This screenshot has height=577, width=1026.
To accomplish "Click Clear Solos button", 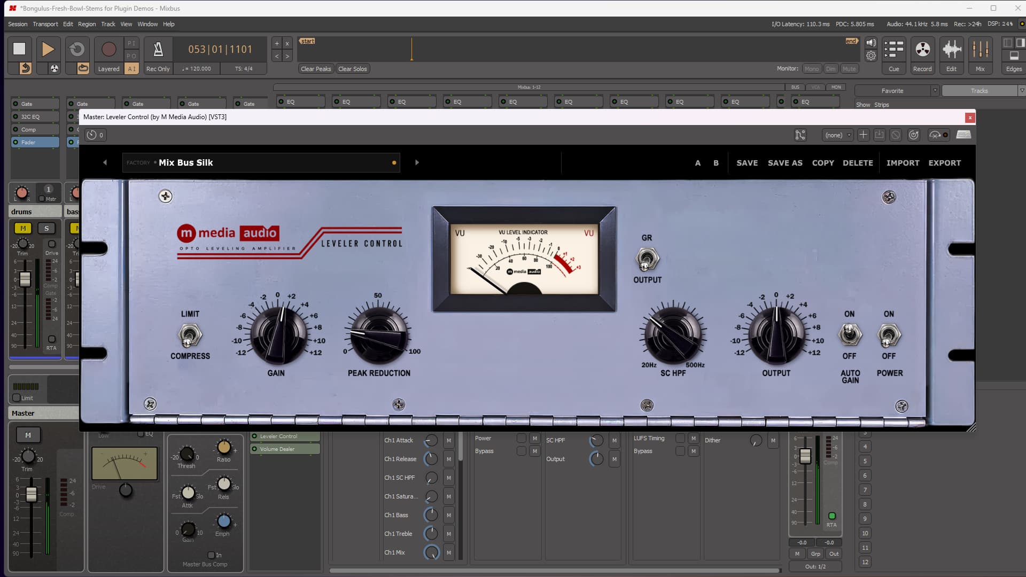I will (x=353, y=68).
